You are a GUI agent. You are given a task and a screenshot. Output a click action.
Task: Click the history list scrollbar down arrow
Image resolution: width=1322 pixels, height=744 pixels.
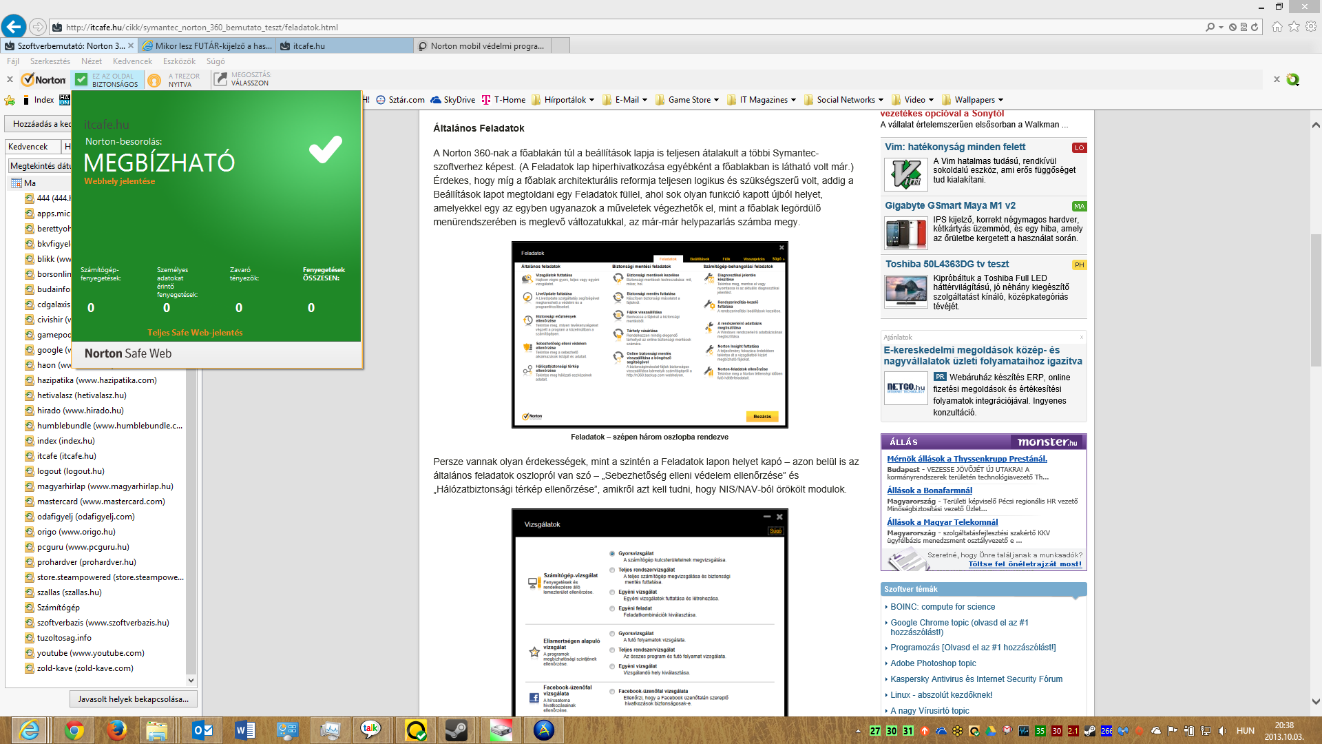(x=191, y=681)
